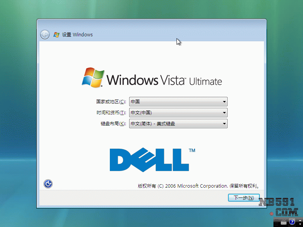This screenshot has height=227, width=303.
Task: Click the Windows flag icon beside 设置 Windows
Action: coord(56,35)
